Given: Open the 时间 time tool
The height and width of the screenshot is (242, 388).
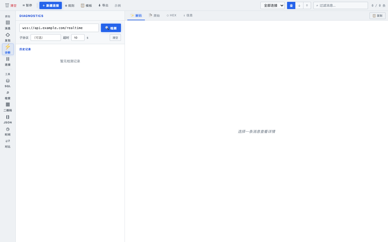Looking at the screenshot, I should click(8, 131).
